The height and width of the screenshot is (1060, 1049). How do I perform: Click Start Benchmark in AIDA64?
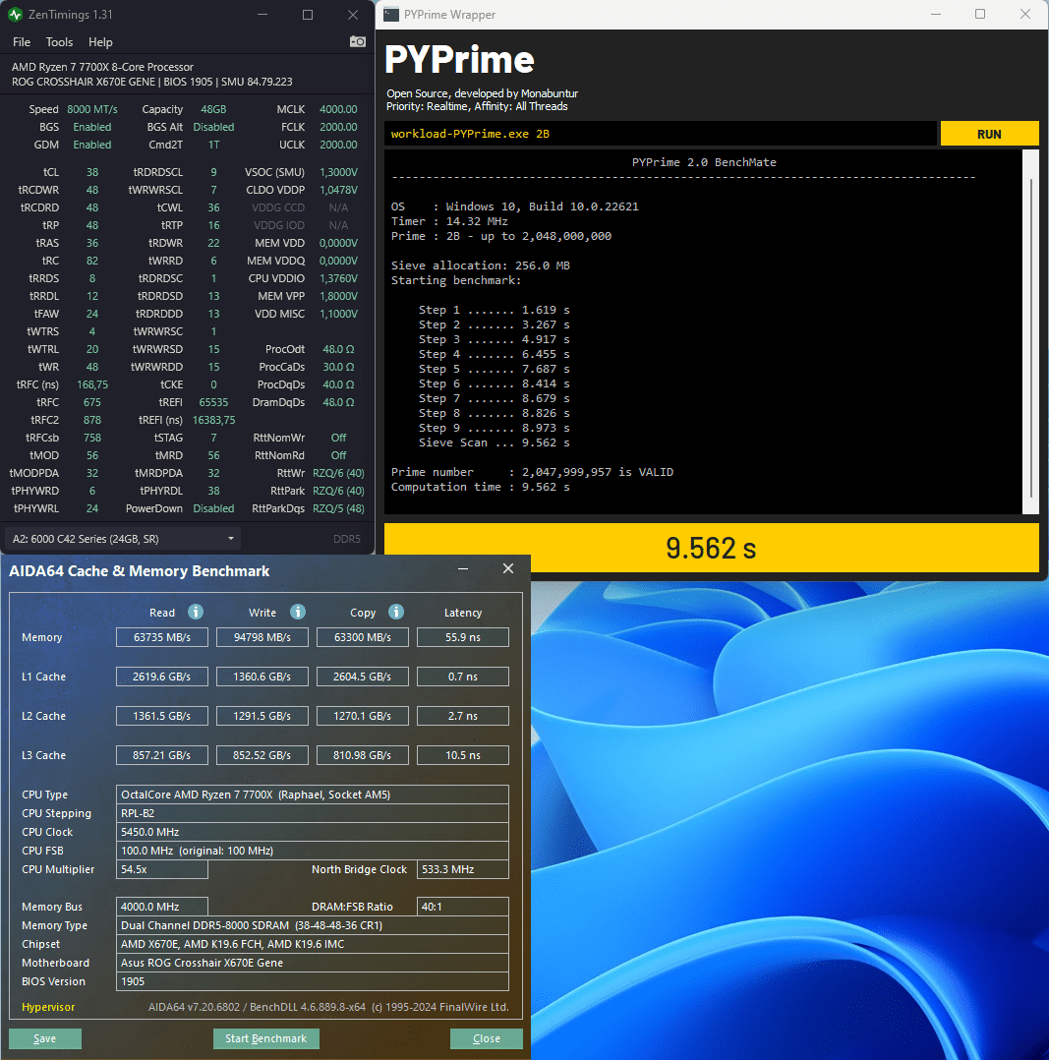266,1038
